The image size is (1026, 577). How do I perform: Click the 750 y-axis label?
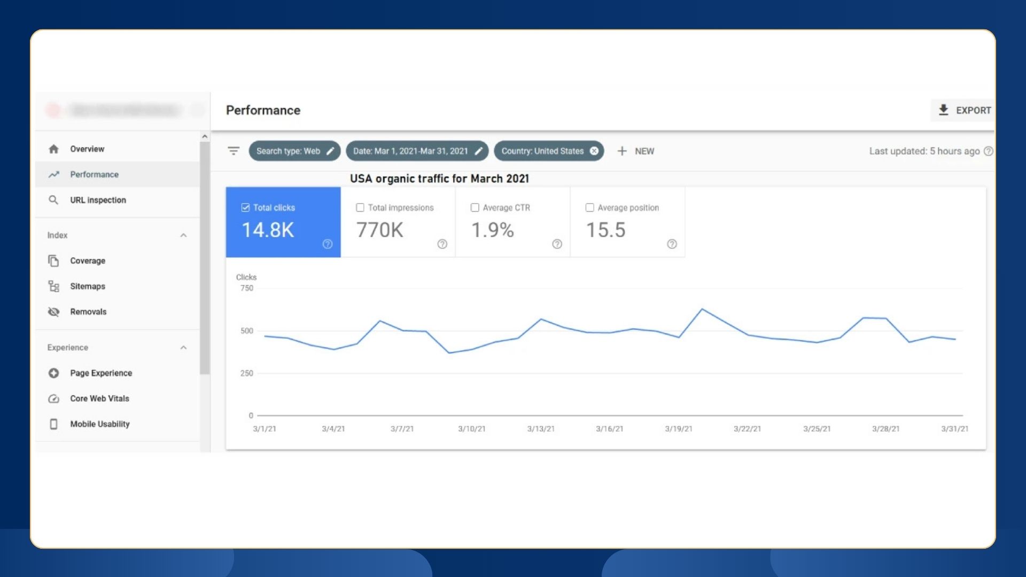(247, 288)
